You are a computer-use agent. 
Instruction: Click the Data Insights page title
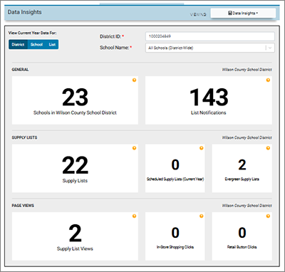click(x=24, y=12)
